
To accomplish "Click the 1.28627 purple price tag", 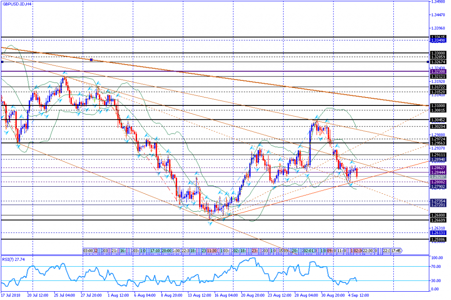I will coord(437,168).
